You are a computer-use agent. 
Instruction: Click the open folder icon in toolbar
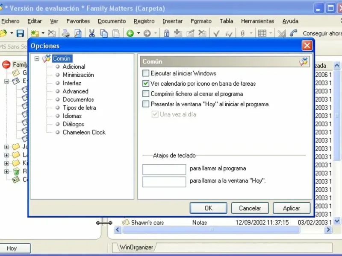(x=3, y=33)
